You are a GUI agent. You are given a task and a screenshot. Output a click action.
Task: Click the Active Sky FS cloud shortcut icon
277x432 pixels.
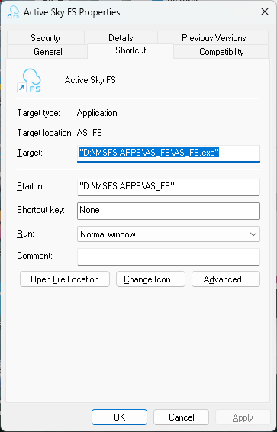[29, 80]
